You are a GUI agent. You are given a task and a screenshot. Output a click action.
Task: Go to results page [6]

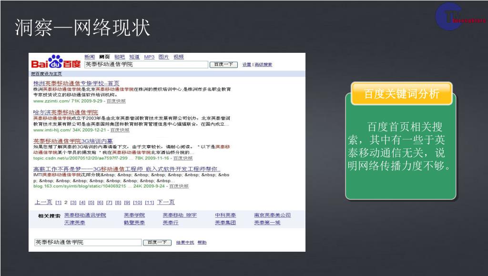coord(100,203)
